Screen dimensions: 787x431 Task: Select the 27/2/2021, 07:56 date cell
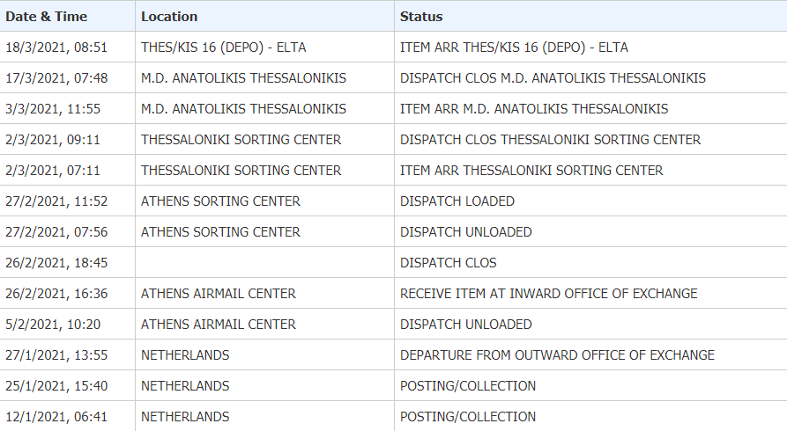(67, 232)
